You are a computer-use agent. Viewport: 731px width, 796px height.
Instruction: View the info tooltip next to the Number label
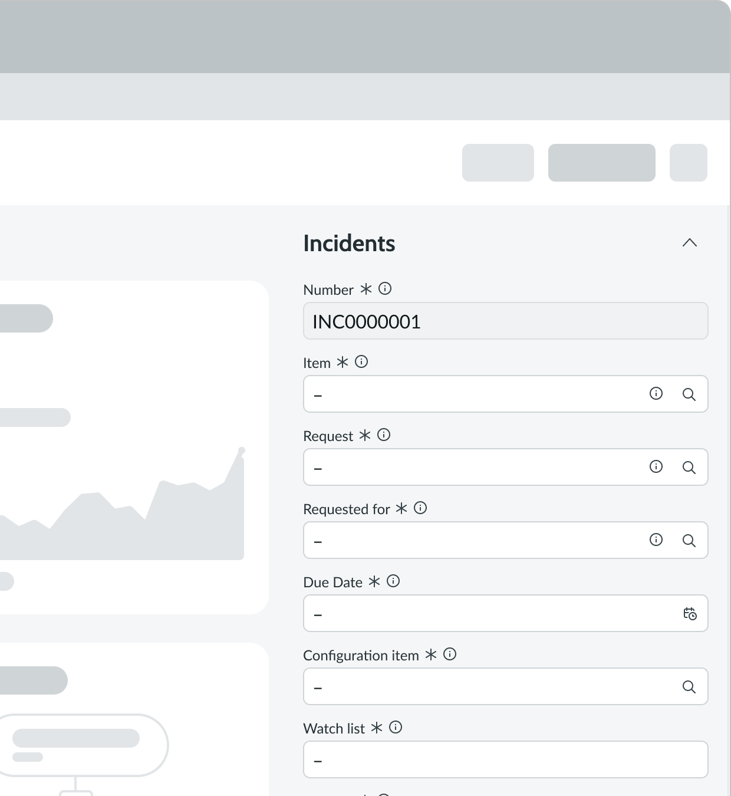tap(386, 289)
